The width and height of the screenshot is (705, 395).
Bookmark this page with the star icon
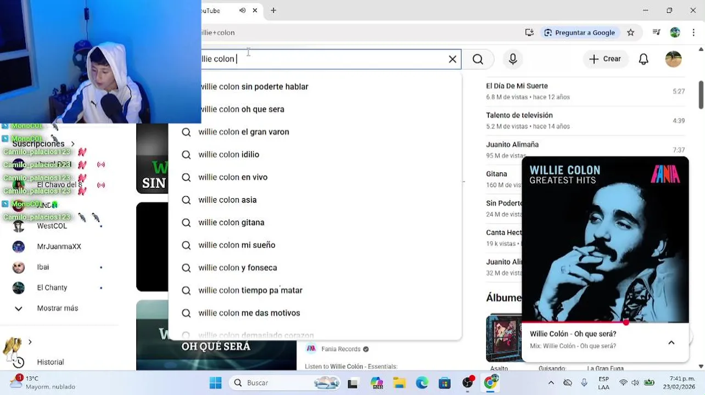click(x=630, y=32)
